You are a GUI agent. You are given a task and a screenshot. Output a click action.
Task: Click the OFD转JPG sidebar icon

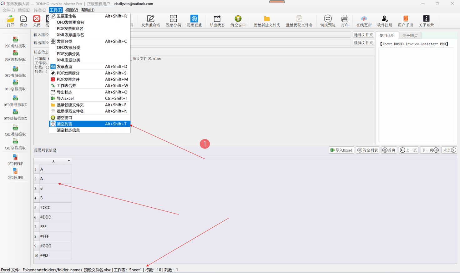coord(15,173)
